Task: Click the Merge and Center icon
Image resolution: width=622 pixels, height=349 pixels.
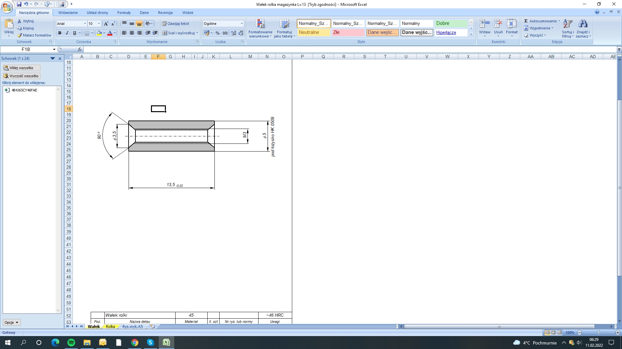Action: (165, 33)
